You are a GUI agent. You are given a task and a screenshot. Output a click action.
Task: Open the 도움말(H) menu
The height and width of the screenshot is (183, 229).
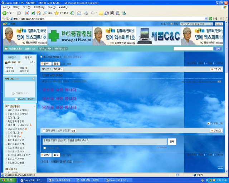coord(63,7)
